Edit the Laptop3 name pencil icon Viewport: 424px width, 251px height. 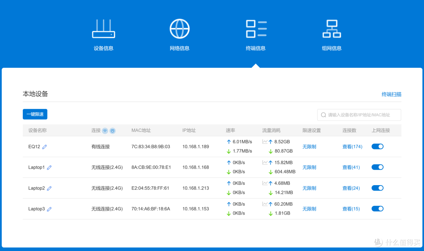point(49,209)
